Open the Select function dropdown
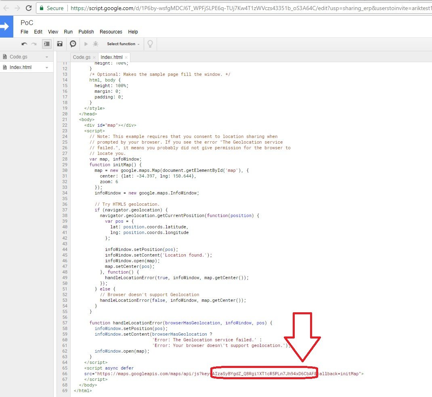Viewport: 432px width, 397px height. click(123, 44)
